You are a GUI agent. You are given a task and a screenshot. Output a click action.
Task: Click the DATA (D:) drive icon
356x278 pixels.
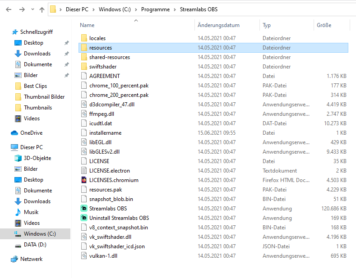click(x=18, y=245)
